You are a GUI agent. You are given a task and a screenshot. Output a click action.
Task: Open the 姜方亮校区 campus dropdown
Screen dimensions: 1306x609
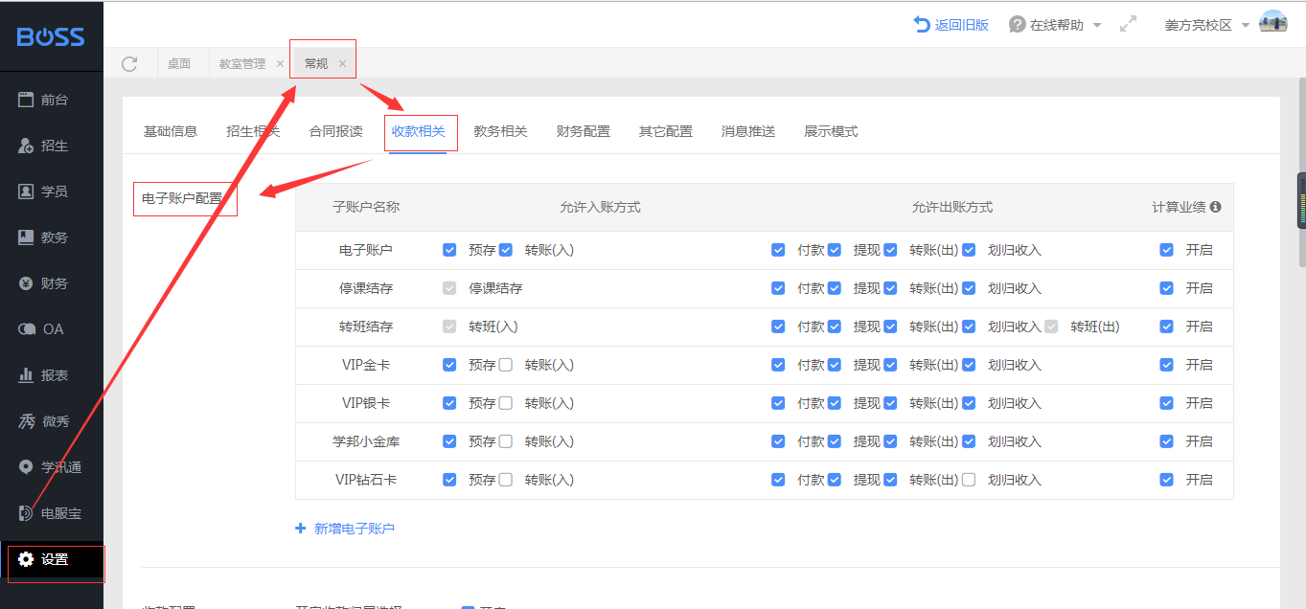1206,25
